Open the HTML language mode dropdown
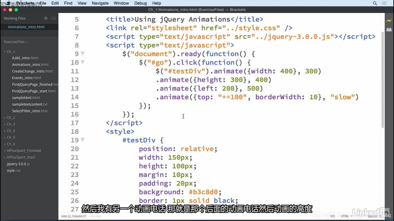This screenshot has height=221, width=394. [347, 216]
